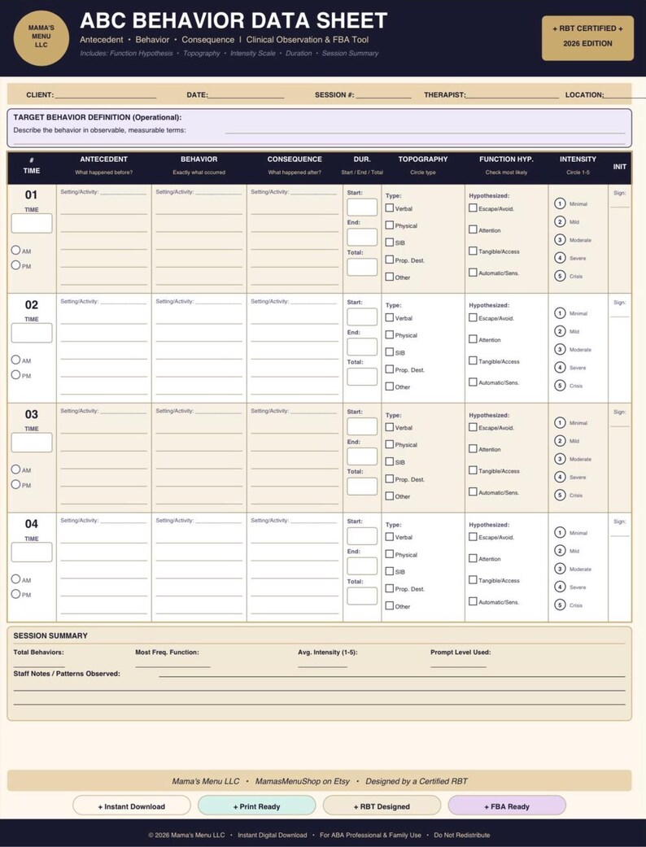Select intensity 3 Moderate in row 02
The width and height of the screenshot is (646, 847).
point(560,350)
